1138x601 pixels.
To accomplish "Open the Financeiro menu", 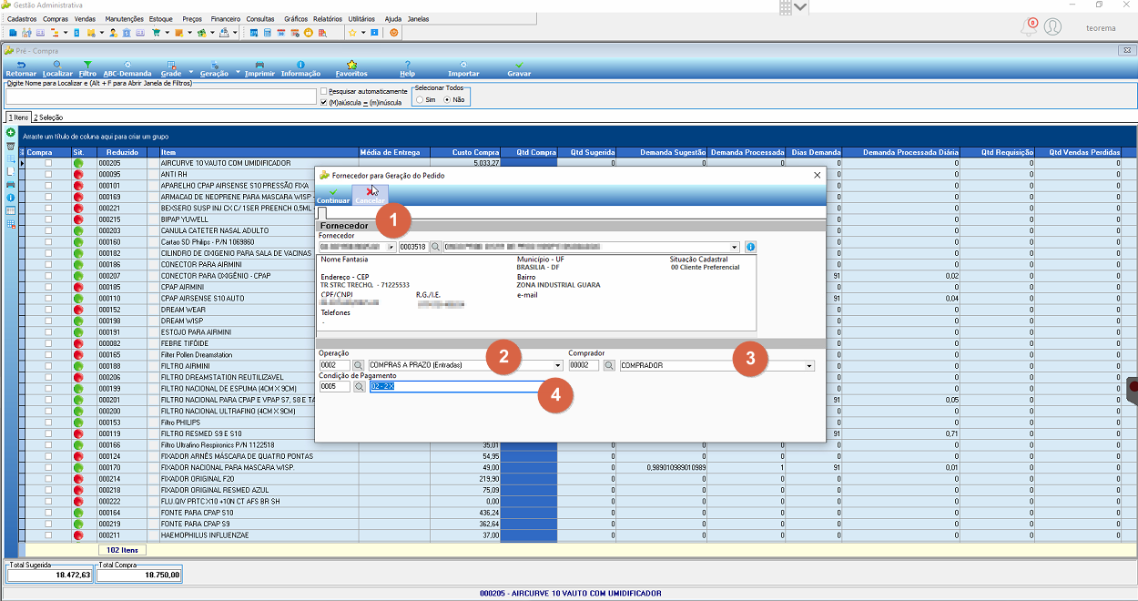I will (x=226, y=18).
